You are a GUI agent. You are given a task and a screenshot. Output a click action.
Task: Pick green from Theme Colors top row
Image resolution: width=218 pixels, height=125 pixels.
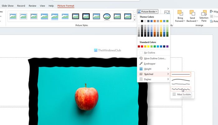pyautogui.click(x=168, y=21)
